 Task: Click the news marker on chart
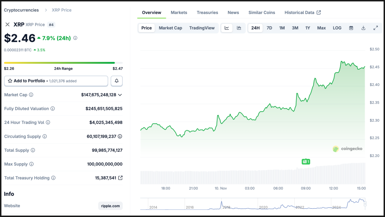click(306, 162)
